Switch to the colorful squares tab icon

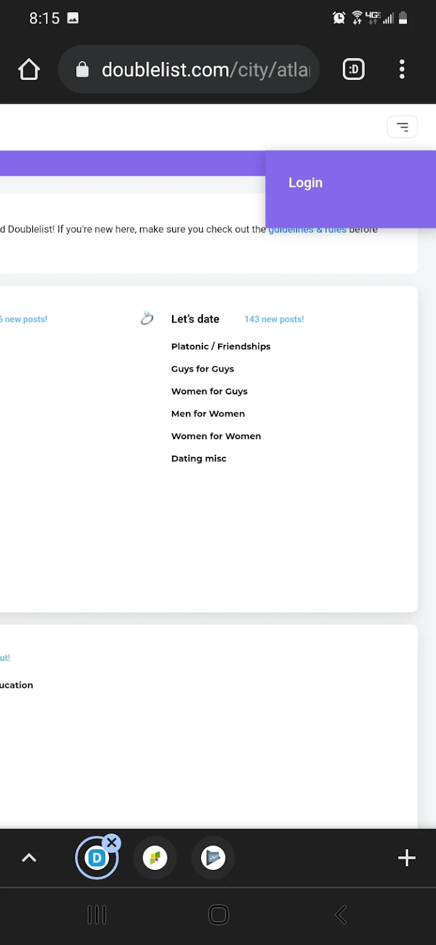[x=155, y=857]
